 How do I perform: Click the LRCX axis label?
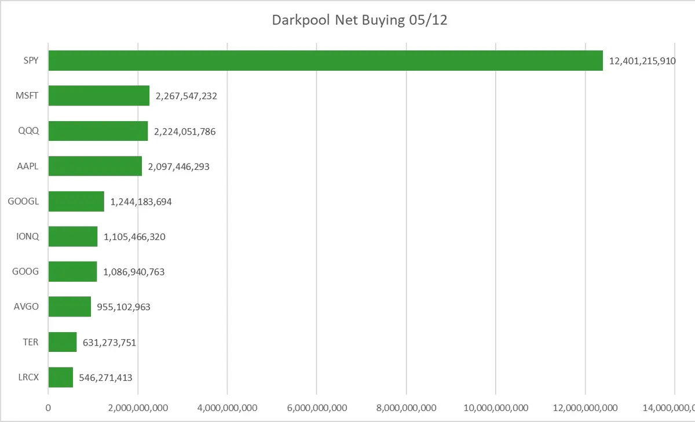[28, 377]
